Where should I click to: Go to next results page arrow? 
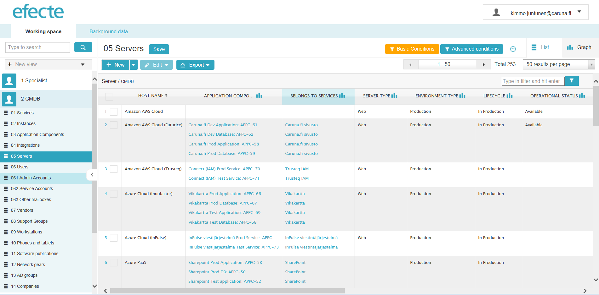[483, 64]
